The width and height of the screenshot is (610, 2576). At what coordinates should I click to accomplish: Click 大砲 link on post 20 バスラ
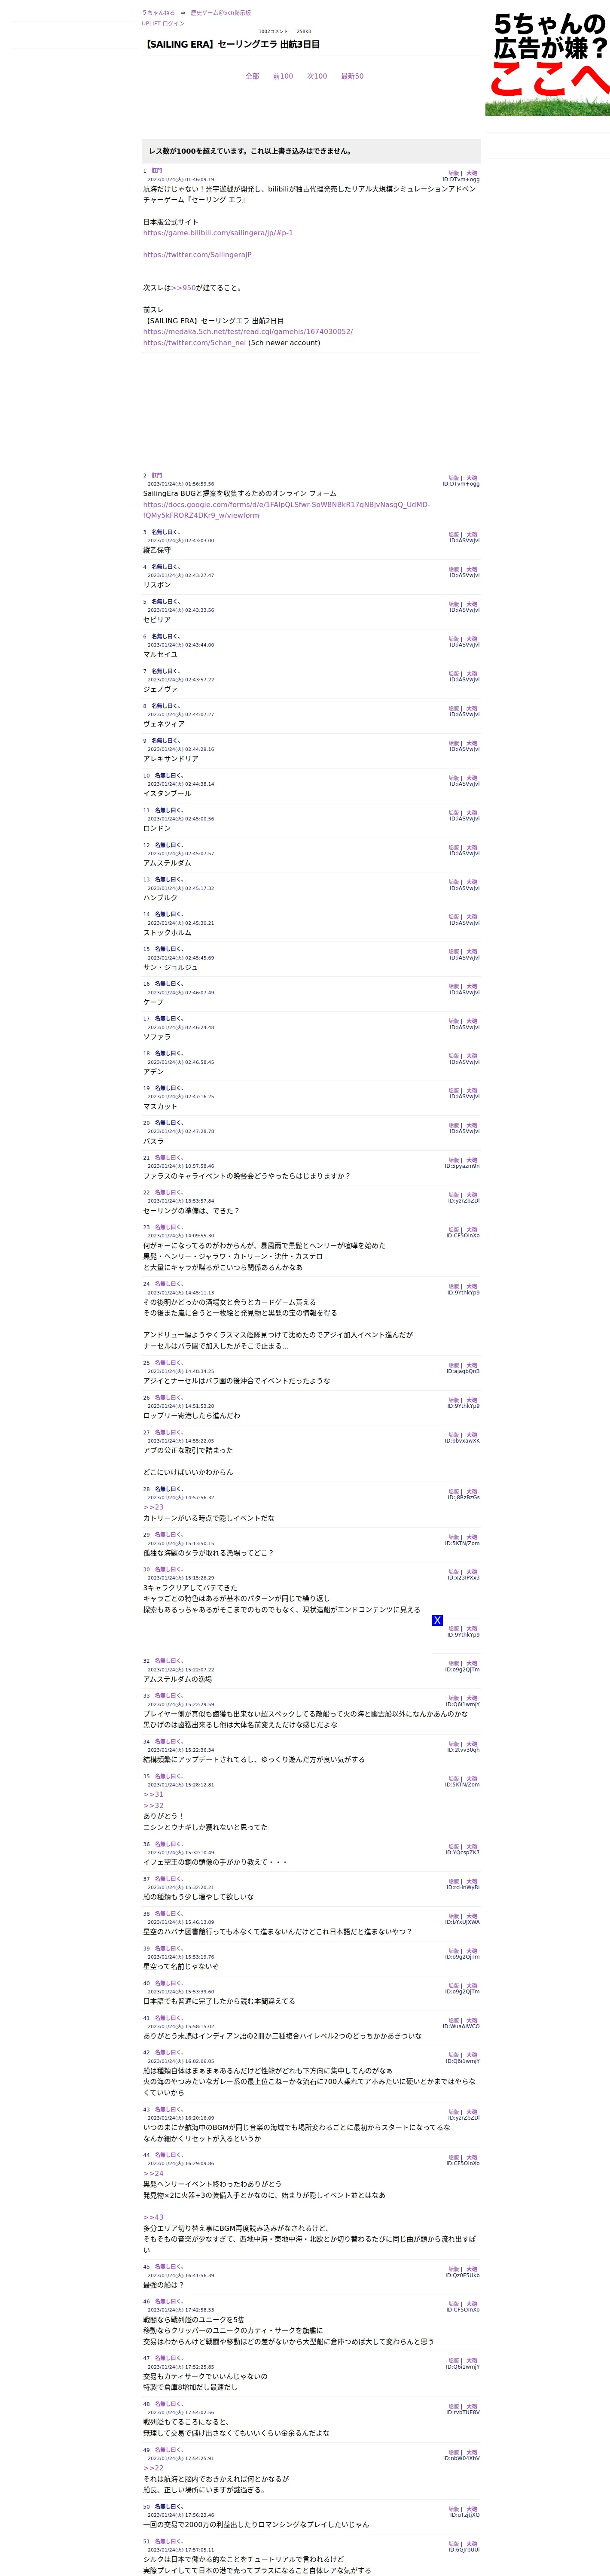(472, 1126)
